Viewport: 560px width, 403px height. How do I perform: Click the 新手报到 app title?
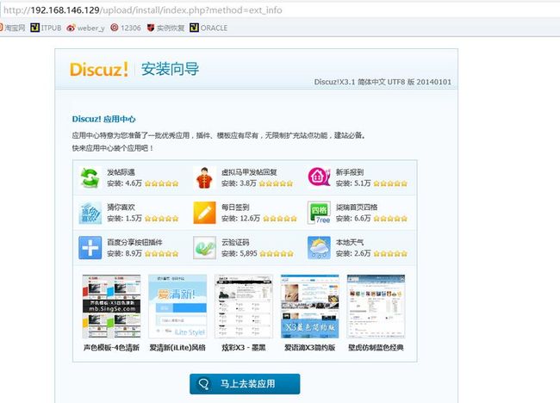pyautogui.click(x=350, y=172)
